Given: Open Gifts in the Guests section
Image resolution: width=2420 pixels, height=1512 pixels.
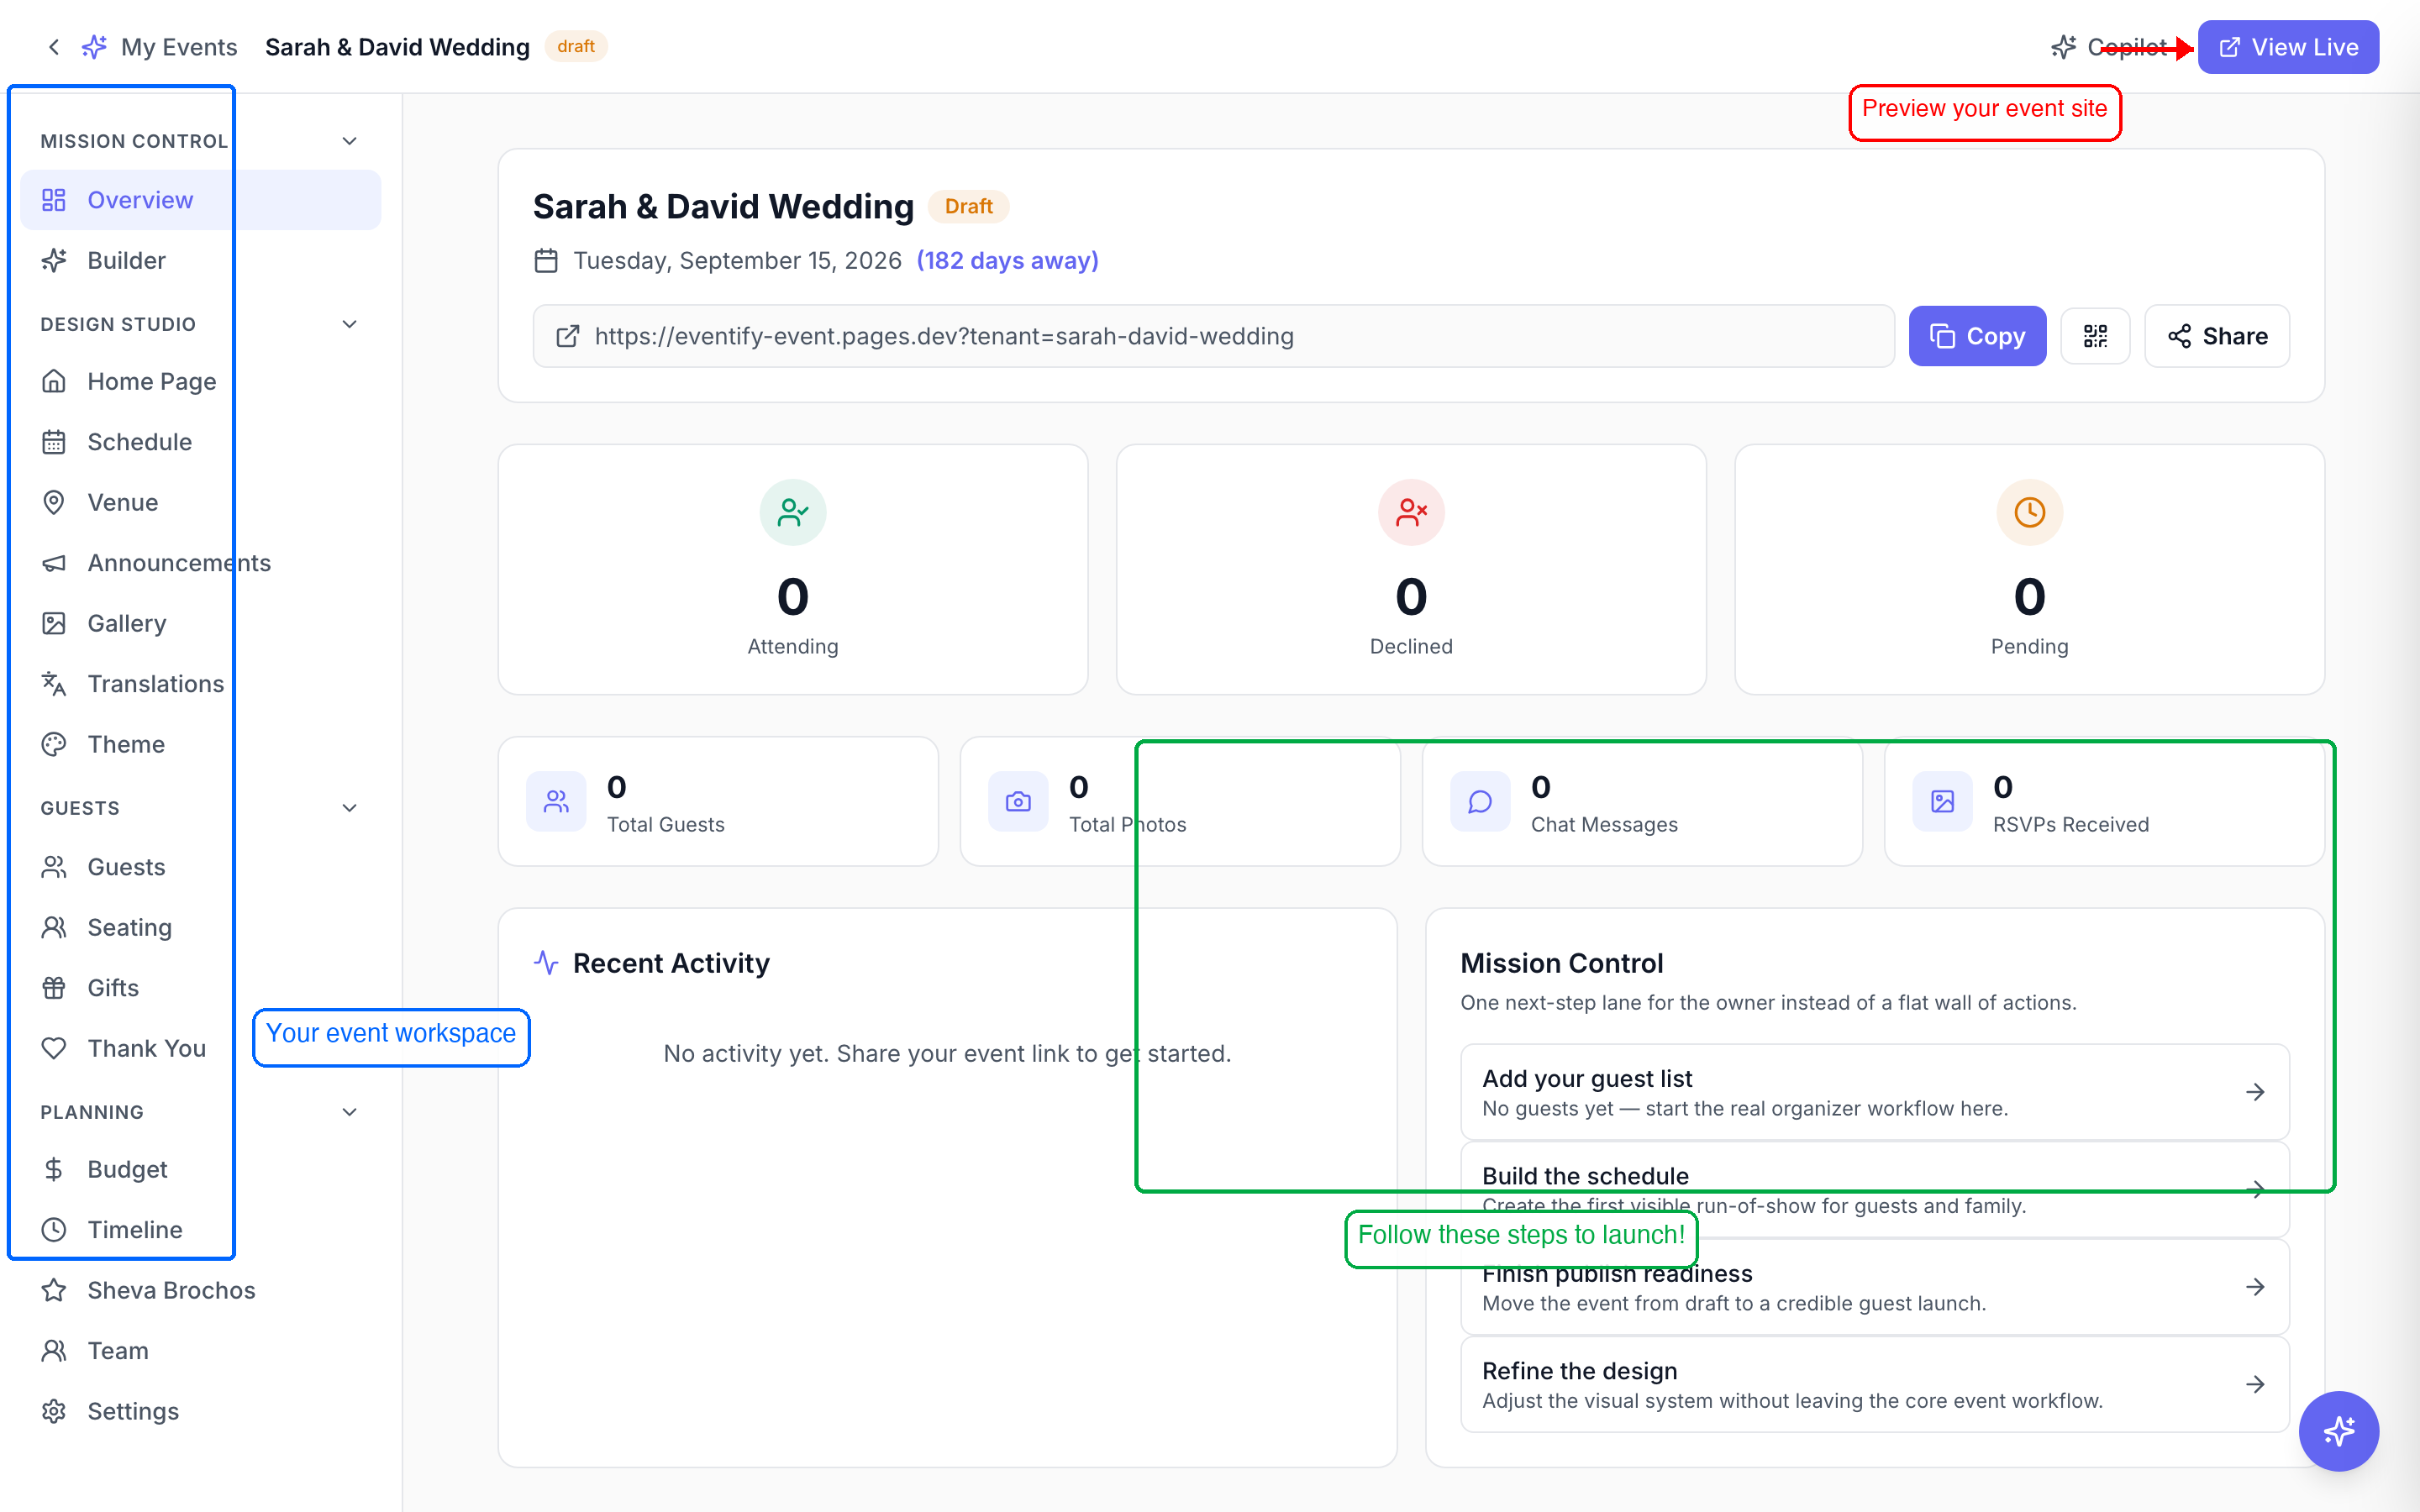Looking at the screenshot, I should (x=113, y=988).
